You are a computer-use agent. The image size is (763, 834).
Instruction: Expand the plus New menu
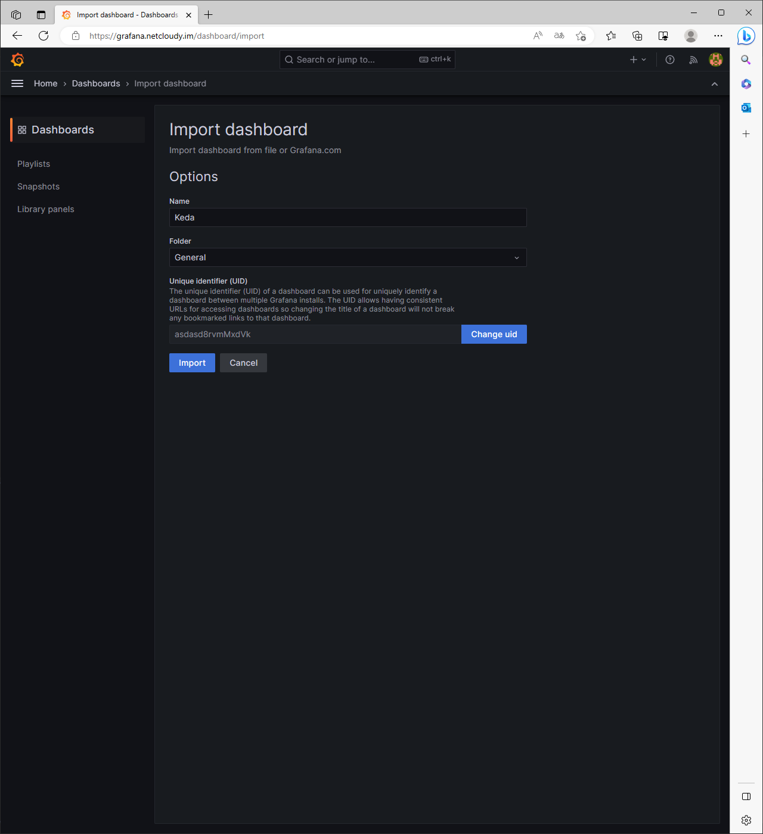click(638, 60)
